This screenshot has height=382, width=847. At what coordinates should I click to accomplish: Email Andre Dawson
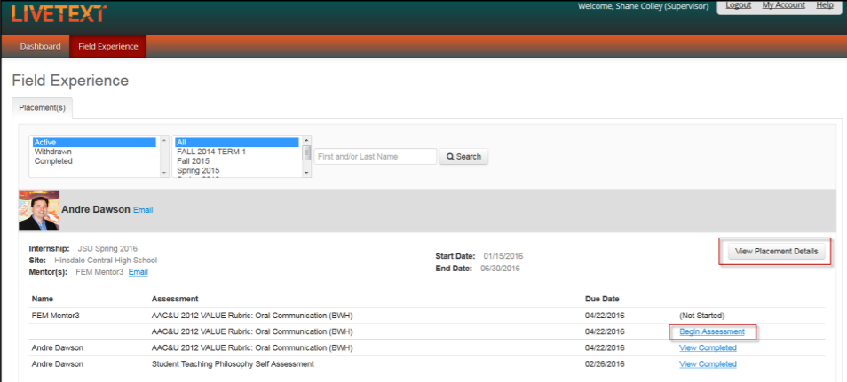(143, 210)
